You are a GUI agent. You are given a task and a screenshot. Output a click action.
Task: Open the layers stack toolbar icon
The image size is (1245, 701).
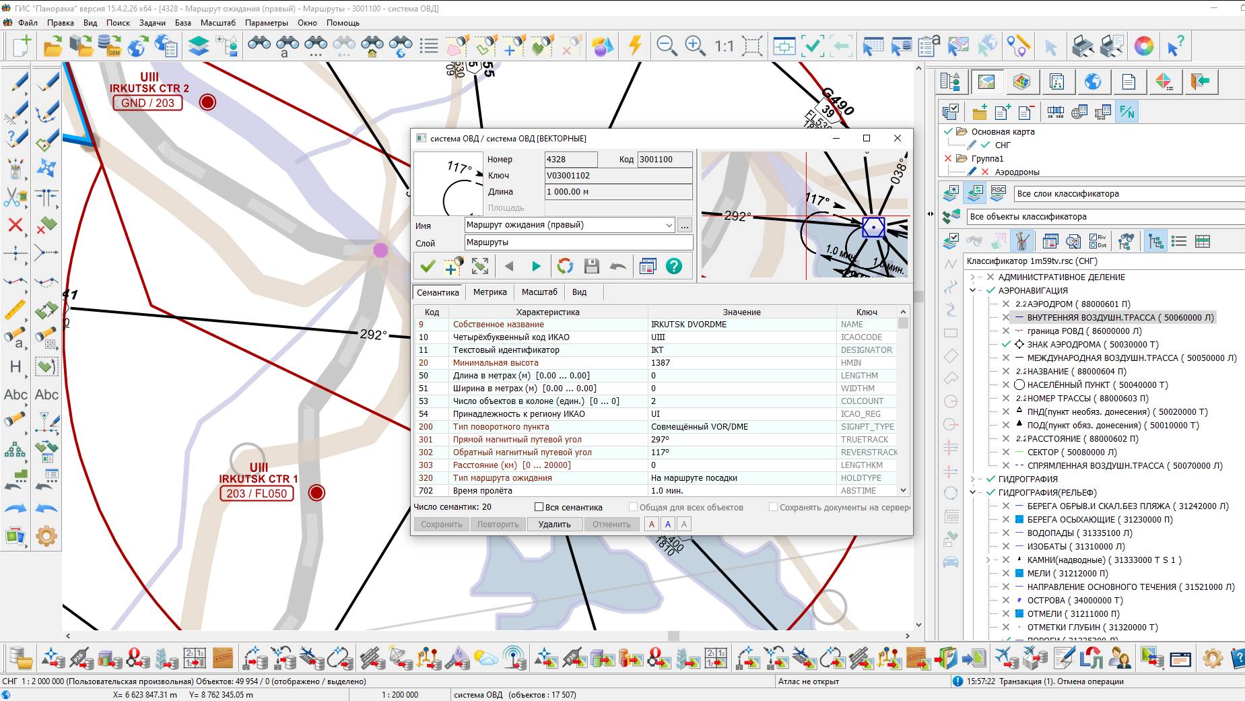pyautogui.click(x=199, y=46)
